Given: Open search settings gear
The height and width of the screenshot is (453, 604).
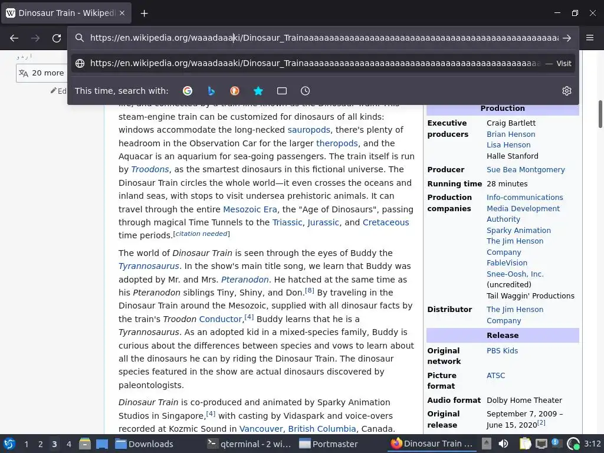Looking at the screenshot, I should [567, 91].
